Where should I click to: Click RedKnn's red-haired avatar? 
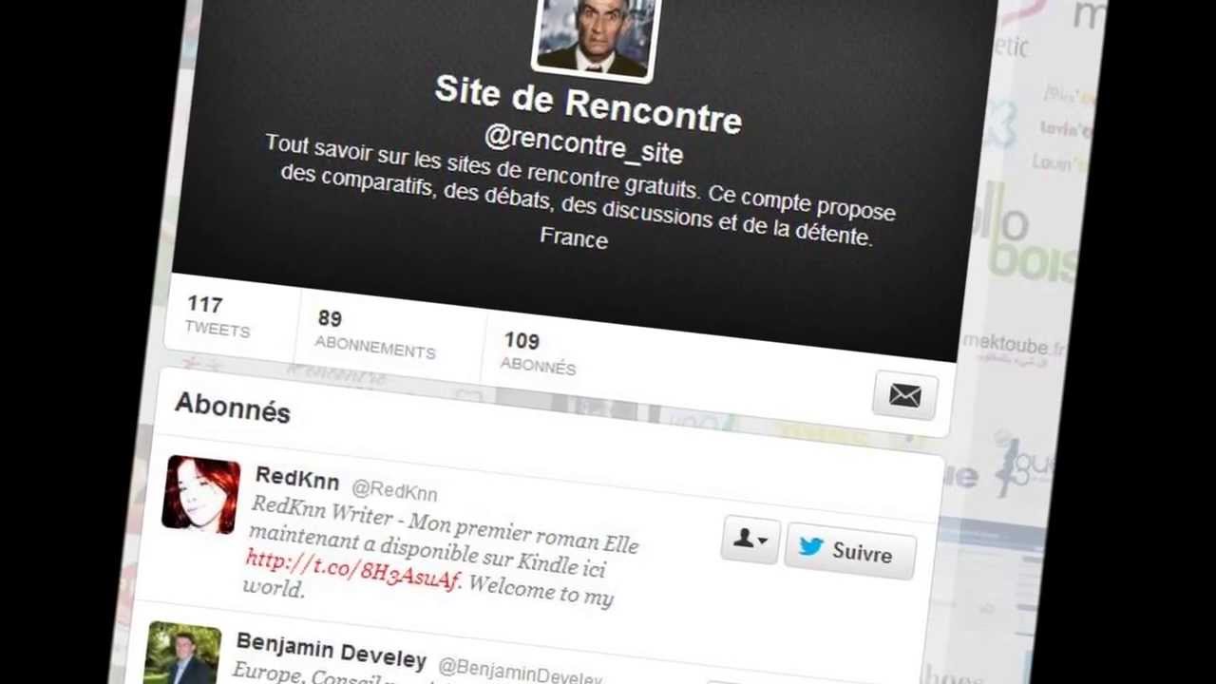click(x=201, y=494)
